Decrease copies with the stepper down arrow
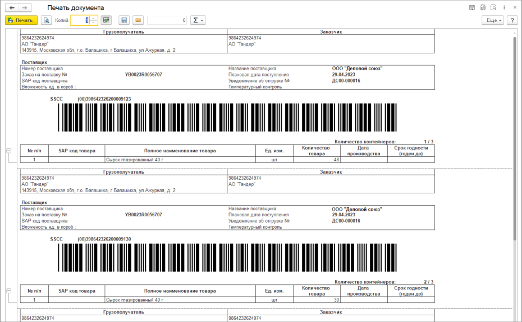Image resolution: width=522 pixels, height=322 pixels. click(x=94, y=22)
